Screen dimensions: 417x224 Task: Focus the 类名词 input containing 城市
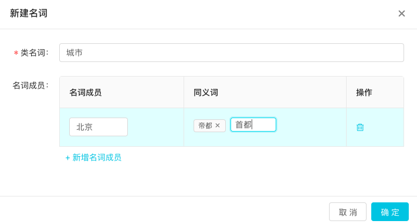[x=231, y=53]
